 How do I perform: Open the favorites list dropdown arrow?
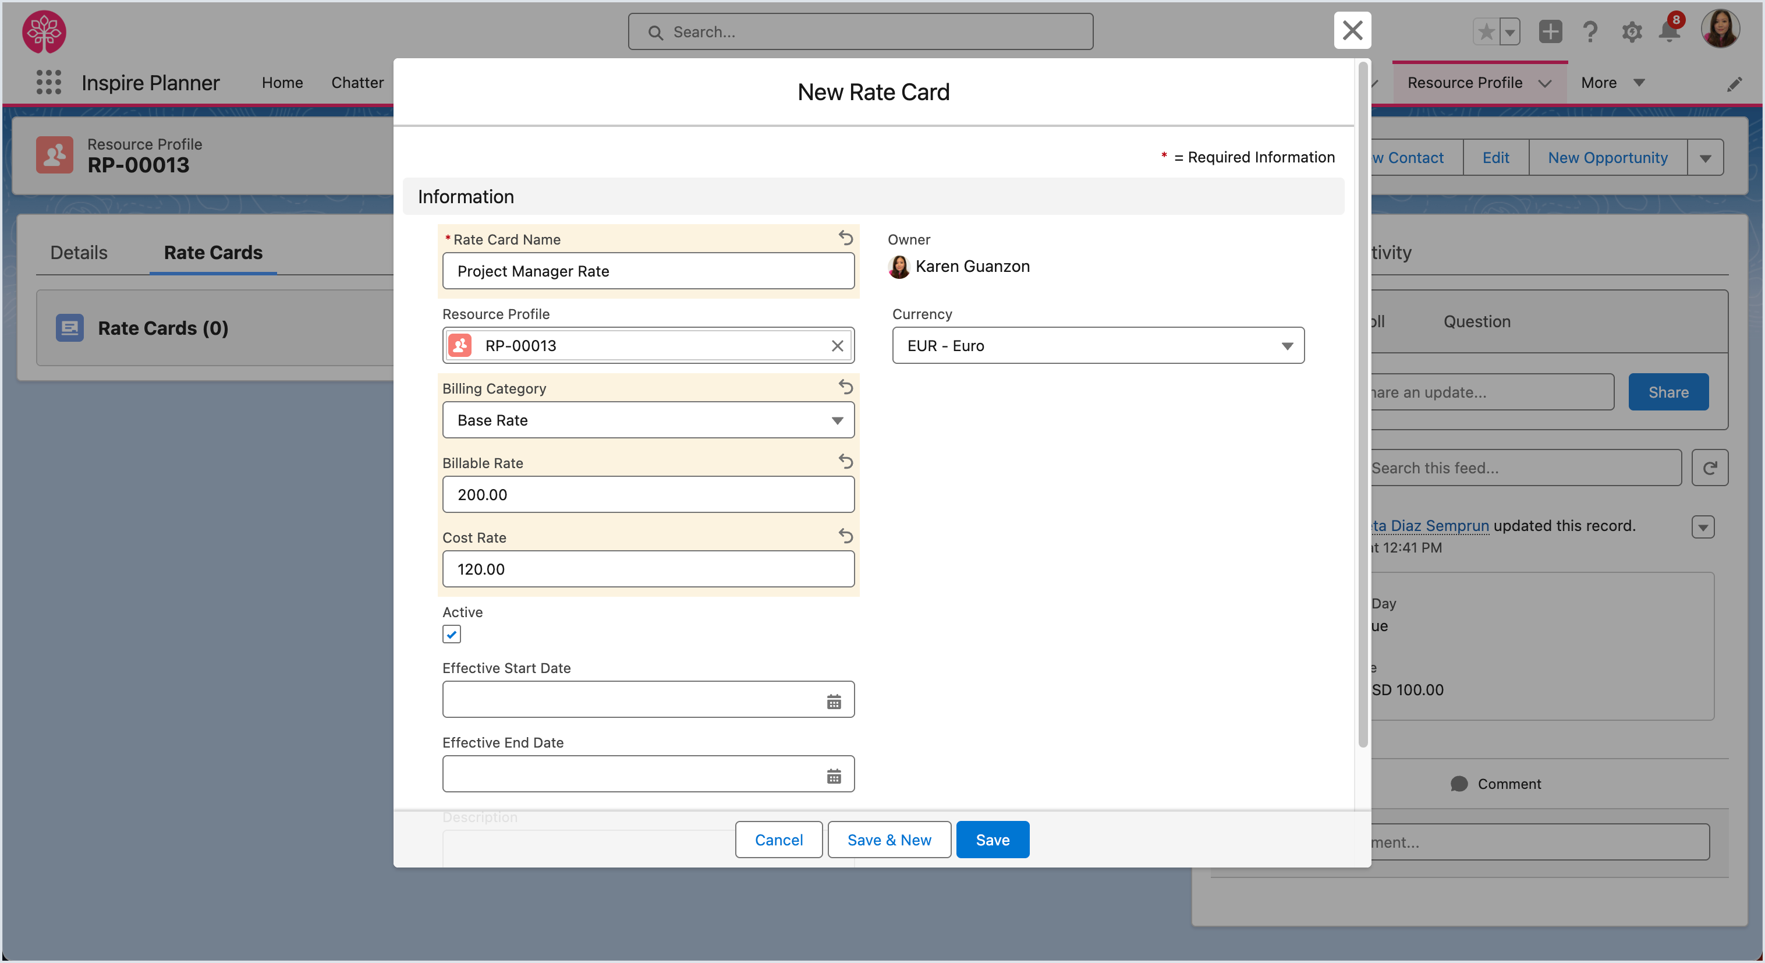point(1509,31)
